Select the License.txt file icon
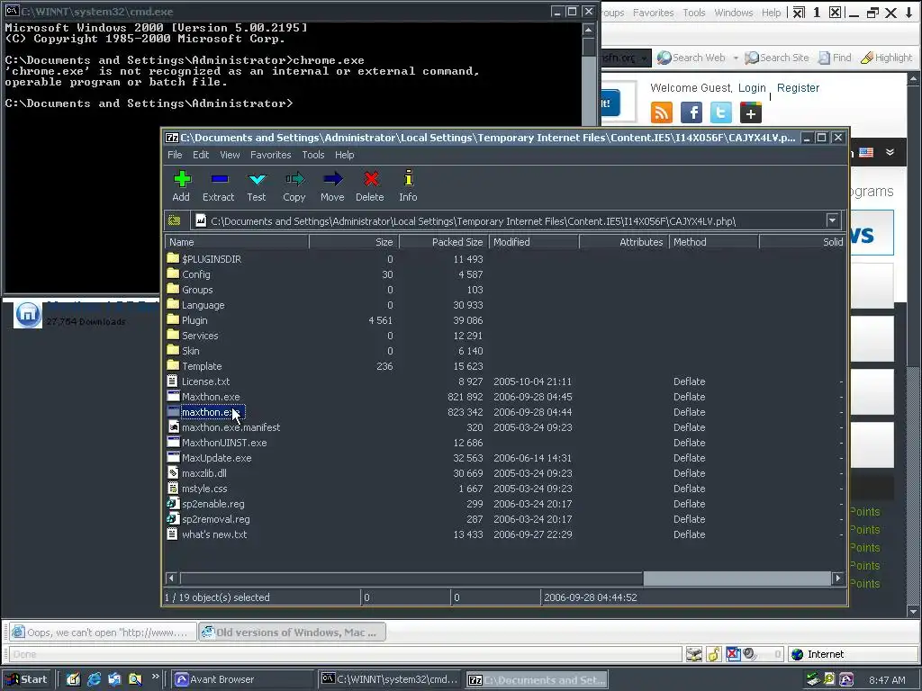This screenshot has width=922, height=691. pyautogui.click(x=172, y=381)
